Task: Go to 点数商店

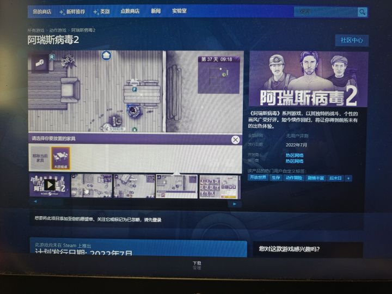Action: (130, 11)
